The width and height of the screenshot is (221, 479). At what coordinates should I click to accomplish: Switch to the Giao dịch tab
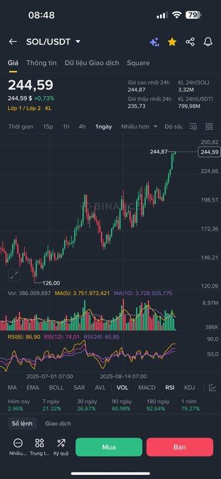[58, 423]
